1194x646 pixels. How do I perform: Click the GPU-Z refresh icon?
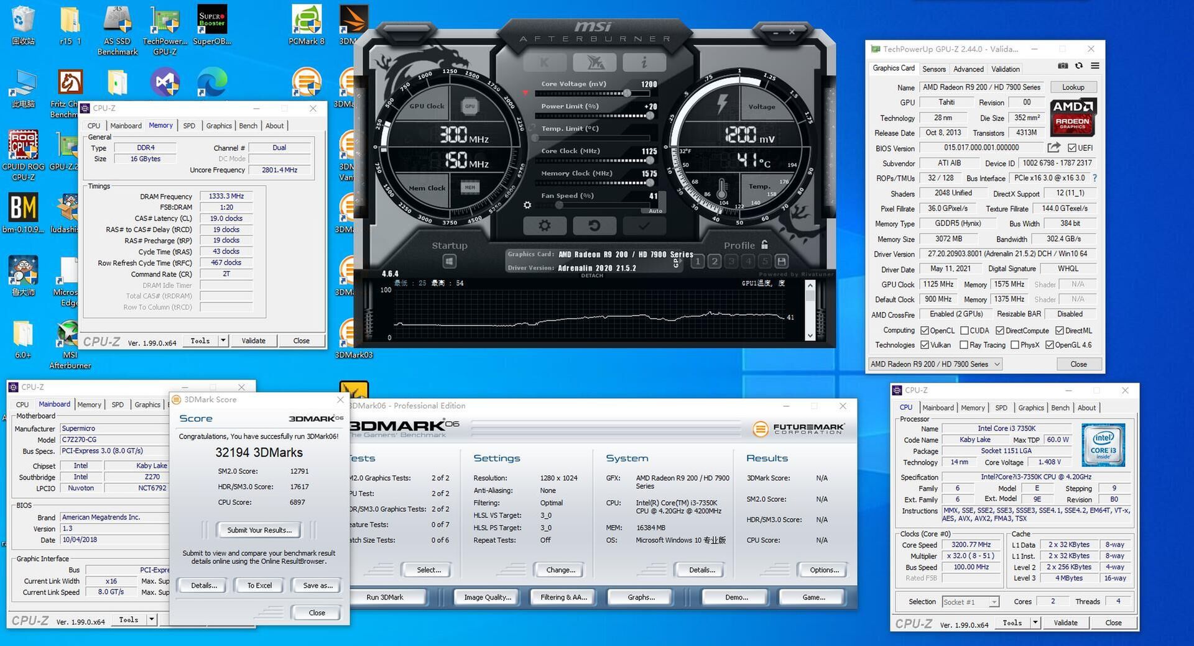click(1079, 66)
